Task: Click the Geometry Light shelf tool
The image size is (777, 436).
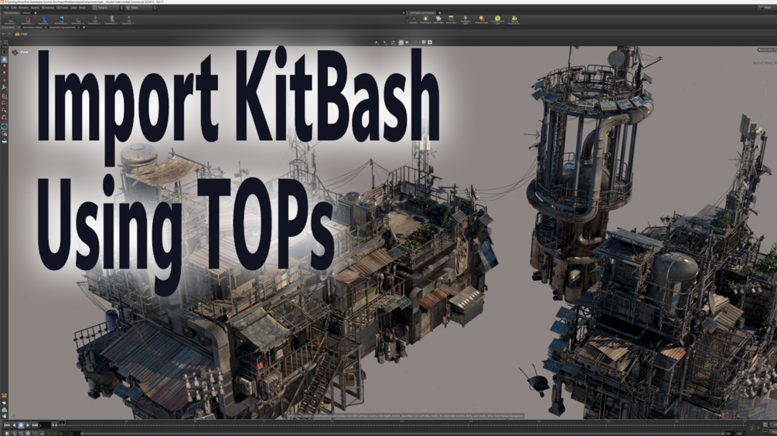Action: (x=465, y=20)
